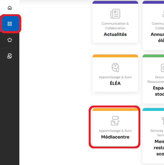Click 'Communication & Collaboration' label on Actualités card
This screenshot has height=165, width=164.
tap(115, 26)
